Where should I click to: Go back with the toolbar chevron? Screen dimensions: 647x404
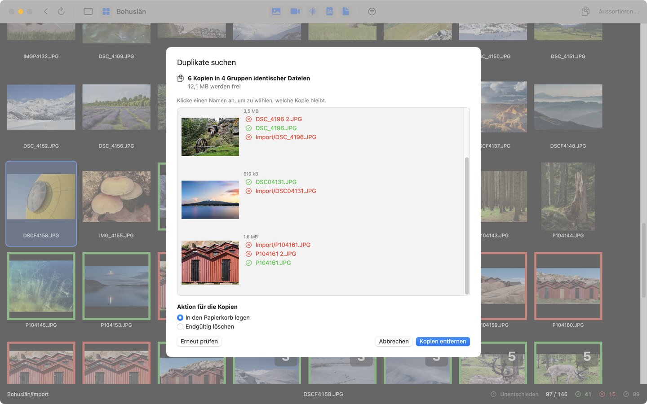46,12
